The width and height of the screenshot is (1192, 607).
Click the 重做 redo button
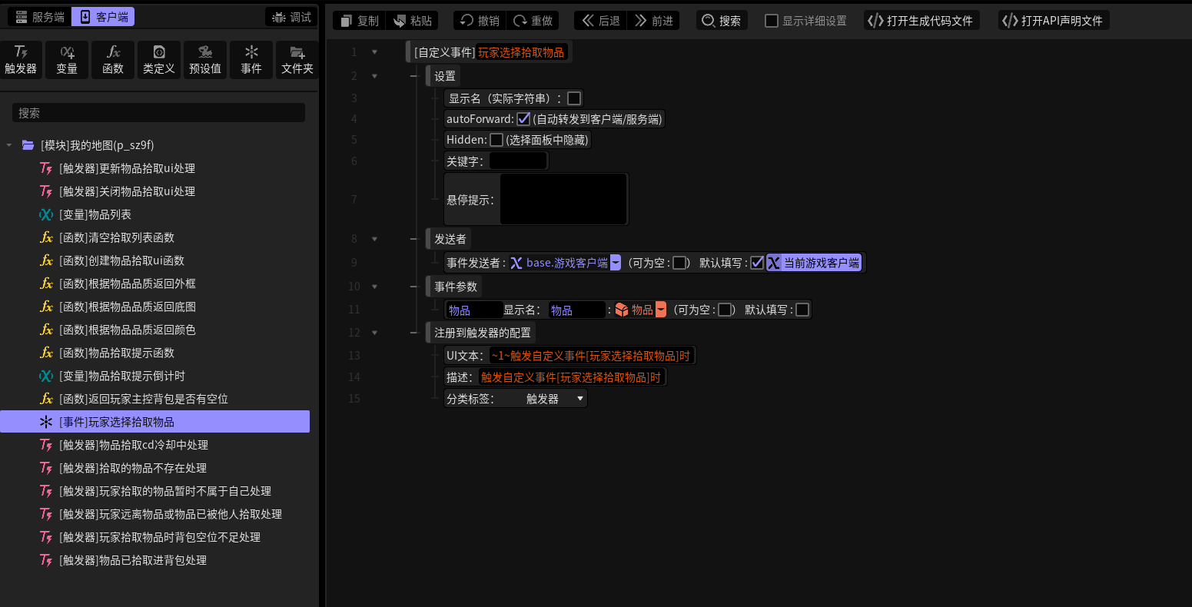(x=533, y=21)
